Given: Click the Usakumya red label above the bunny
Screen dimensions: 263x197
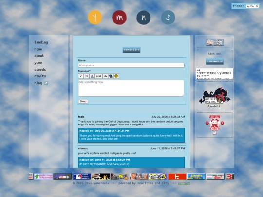Looking at the screenshot, I should (215, 117).
